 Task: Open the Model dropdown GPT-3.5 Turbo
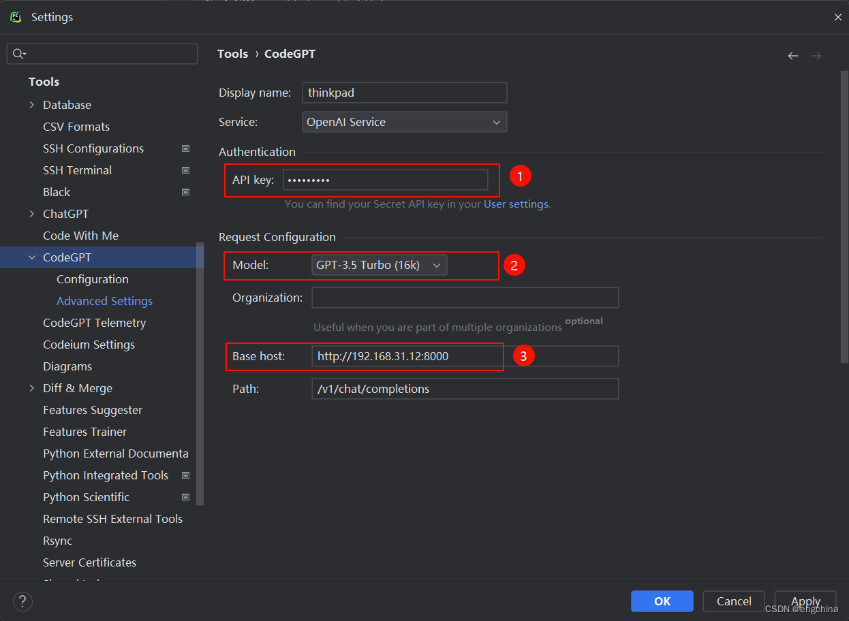point(380,265)
